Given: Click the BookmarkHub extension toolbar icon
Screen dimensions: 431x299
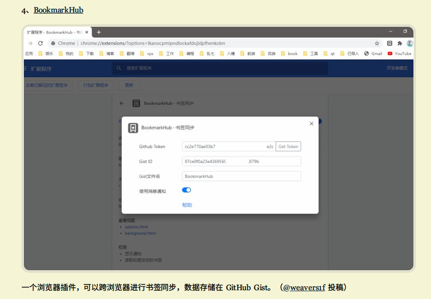Looking at the screenshot, I should 390,43.
